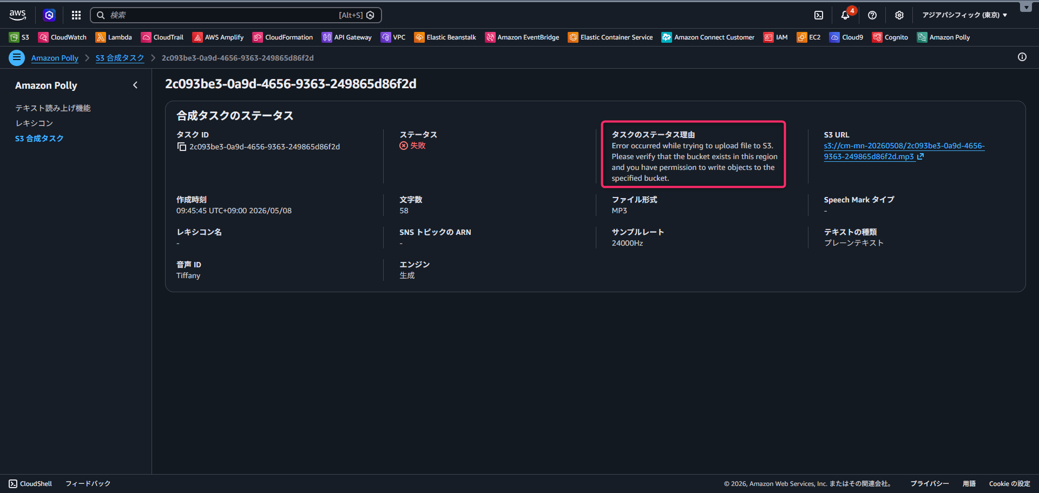Viewport: 1039px width, 493px height.
Task: Click the sample rate value 24000Hz
Action: [x=627, y=243]
